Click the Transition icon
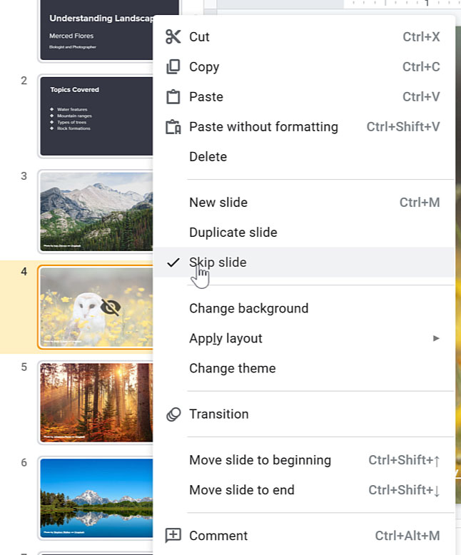This screenshot has width=461, height=555. tap(173, 414)
